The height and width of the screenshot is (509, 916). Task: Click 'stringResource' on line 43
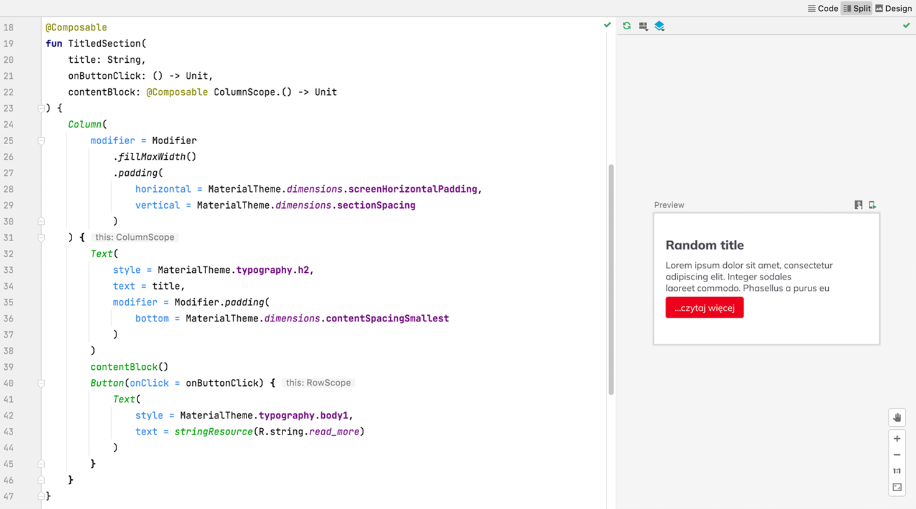coord(213,431)
